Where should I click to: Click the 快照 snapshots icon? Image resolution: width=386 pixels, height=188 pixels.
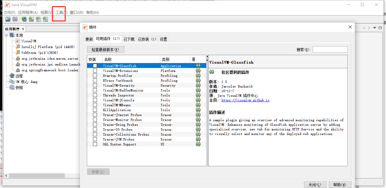12,87
